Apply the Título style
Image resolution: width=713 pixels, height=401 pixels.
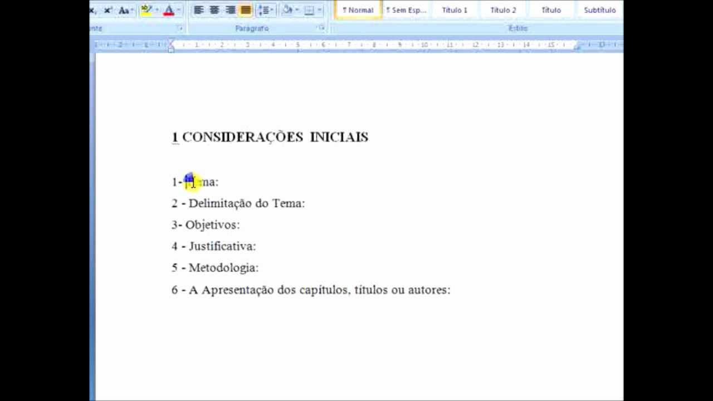click(551, 10)
